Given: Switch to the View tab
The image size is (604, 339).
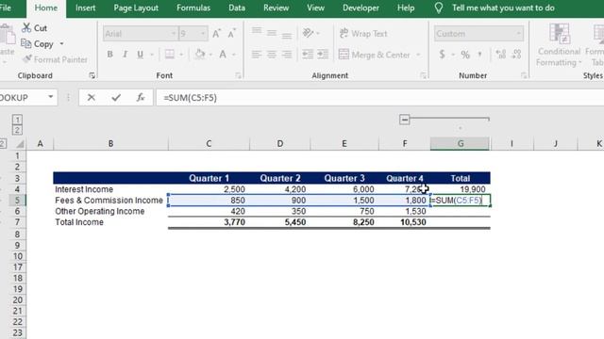Looking at the screenshot, I should [x=315, y=8].
